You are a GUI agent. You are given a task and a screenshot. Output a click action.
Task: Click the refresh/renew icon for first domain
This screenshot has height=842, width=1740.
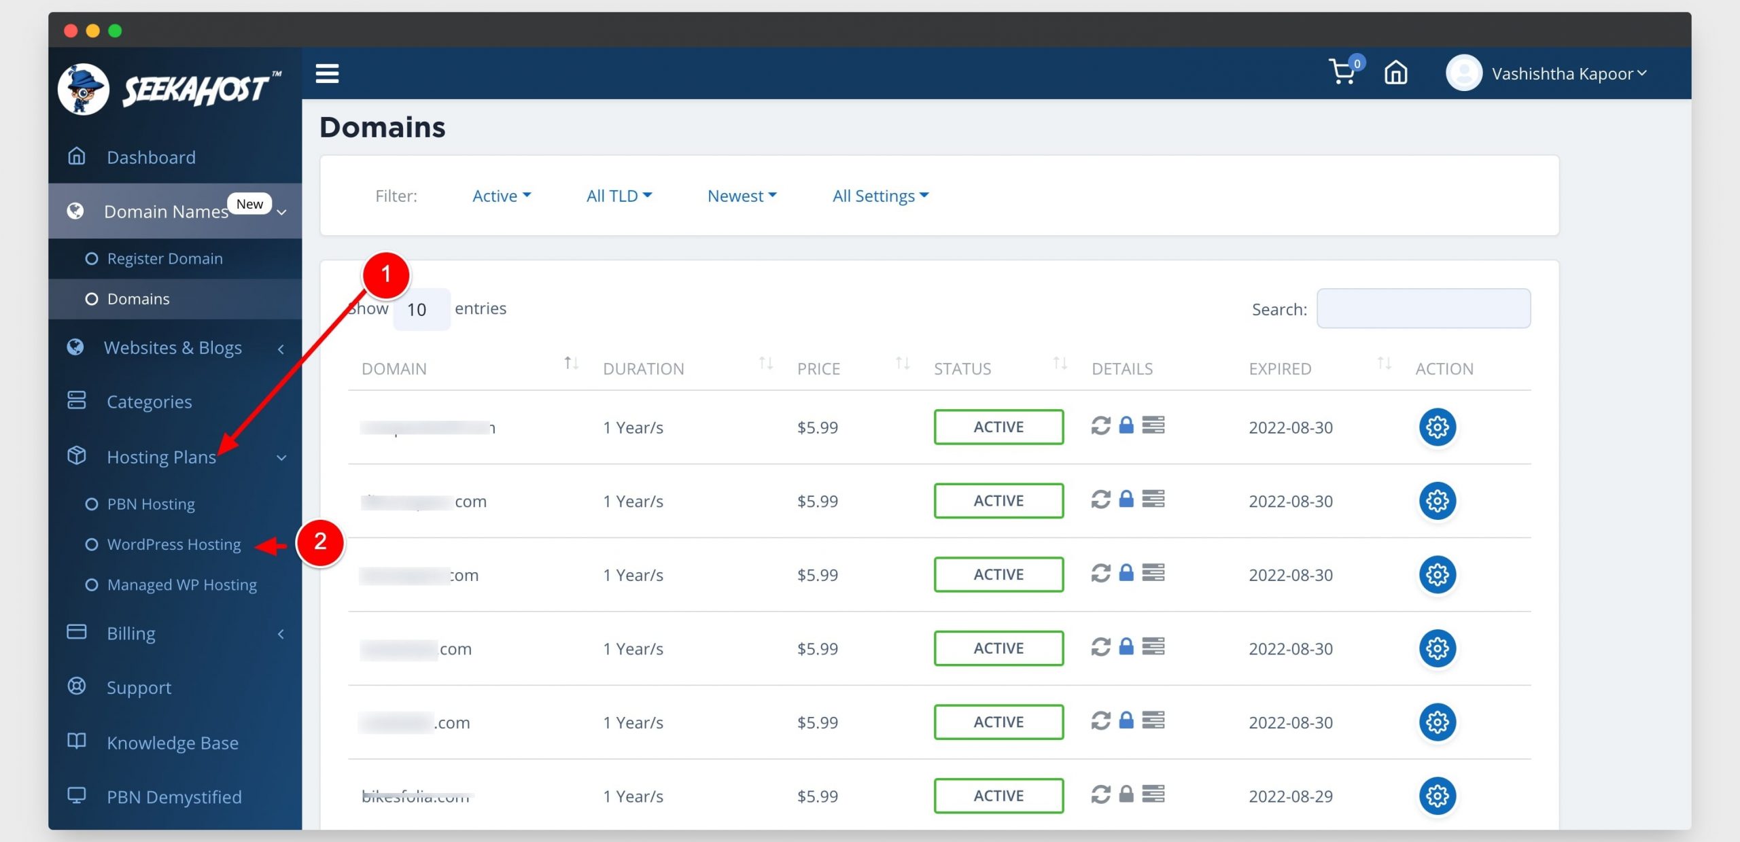(x=1098, y=425)
